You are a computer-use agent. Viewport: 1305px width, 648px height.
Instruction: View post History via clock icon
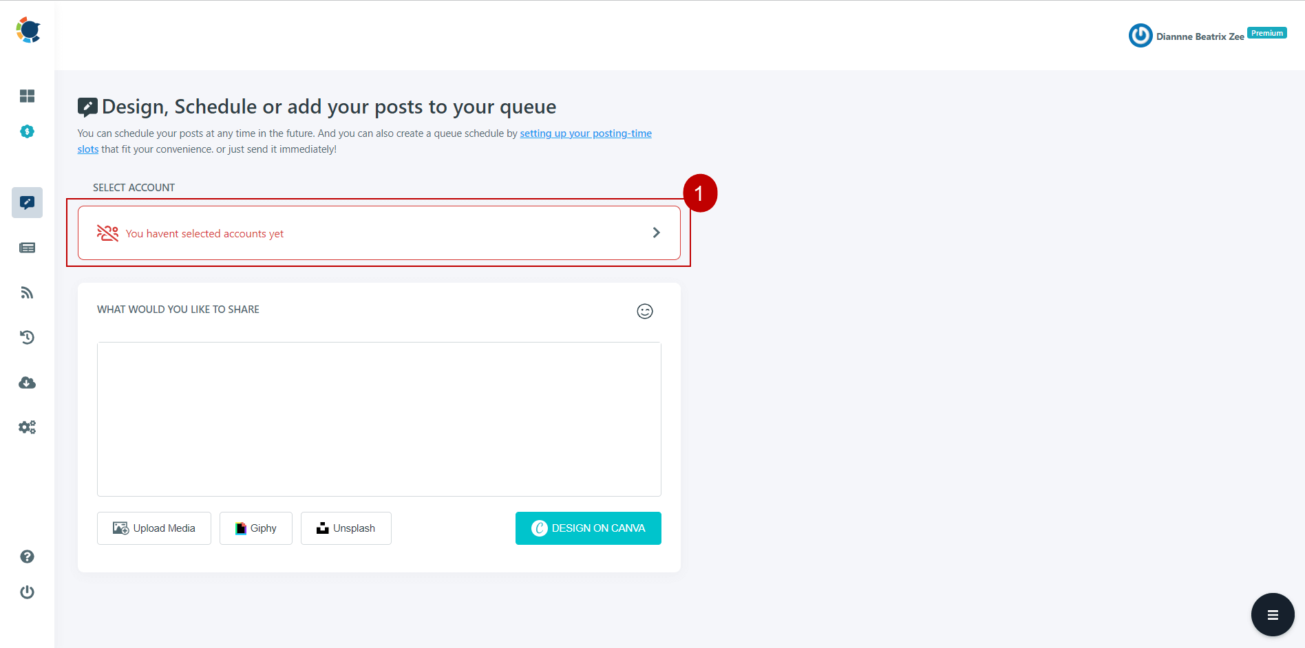click(x=27, y=337)
